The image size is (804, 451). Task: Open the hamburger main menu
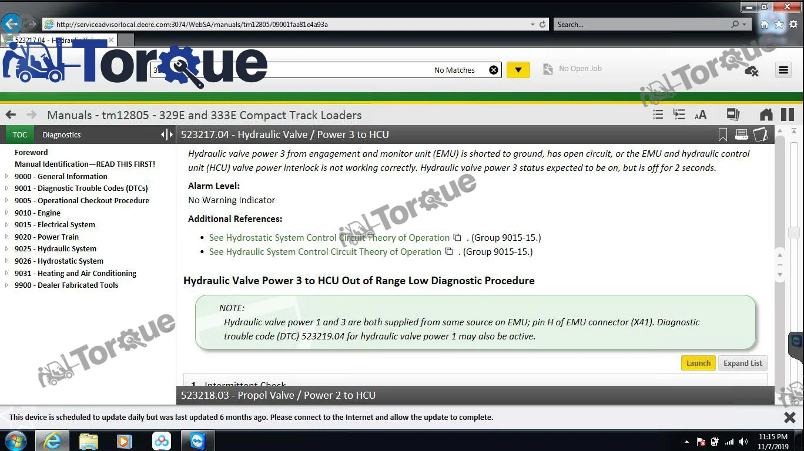(x=783, y=70)
